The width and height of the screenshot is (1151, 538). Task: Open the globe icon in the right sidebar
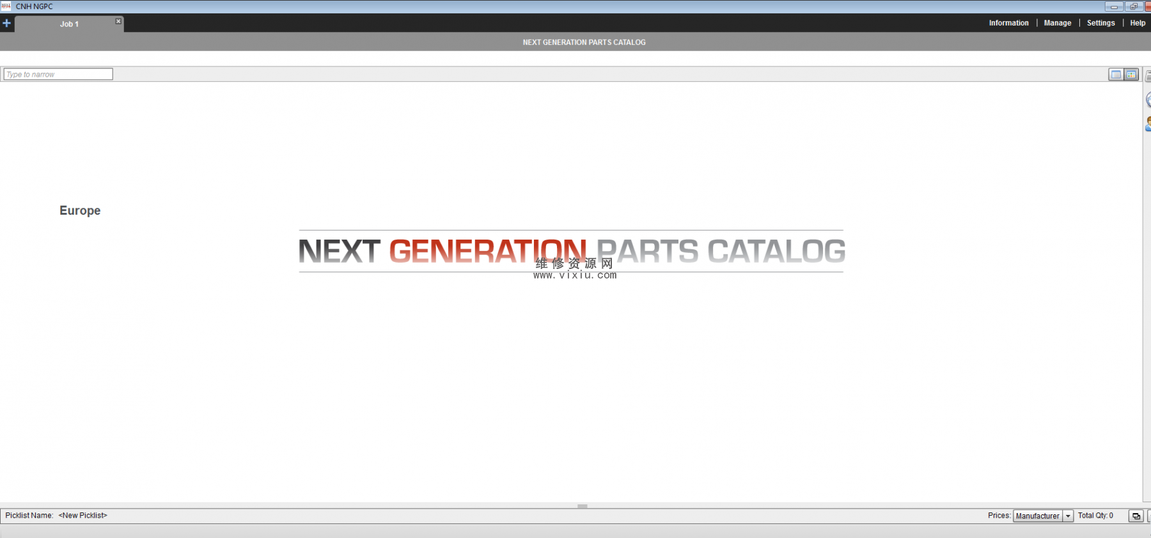(x=1148, y=100)
